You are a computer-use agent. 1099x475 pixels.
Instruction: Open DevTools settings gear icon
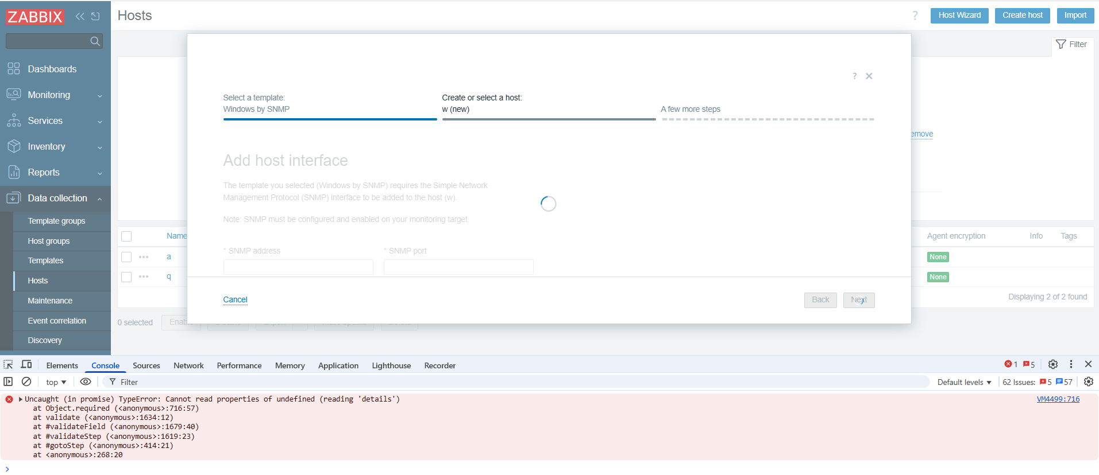[x=1053, y=364]
